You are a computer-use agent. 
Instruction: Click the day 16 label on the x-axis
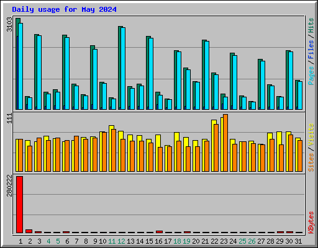158,241
